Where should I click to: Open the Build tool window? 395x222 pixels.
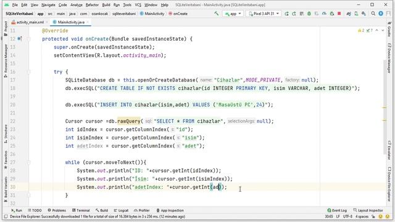coord(102,210)
